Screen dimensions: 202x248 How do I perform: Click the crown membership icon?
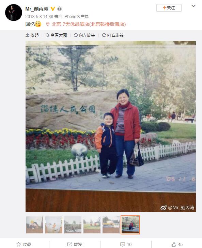(60, 9)
